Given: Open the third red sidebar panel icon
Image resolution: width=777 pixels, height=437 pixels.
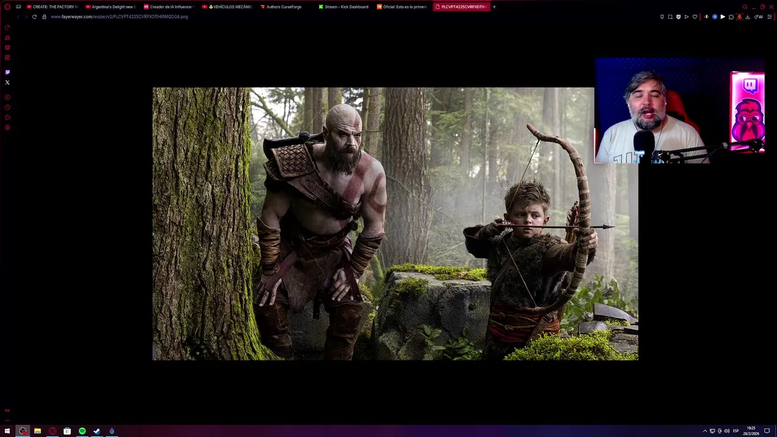Looking at the screenshot, I should (x=7, y=47).
